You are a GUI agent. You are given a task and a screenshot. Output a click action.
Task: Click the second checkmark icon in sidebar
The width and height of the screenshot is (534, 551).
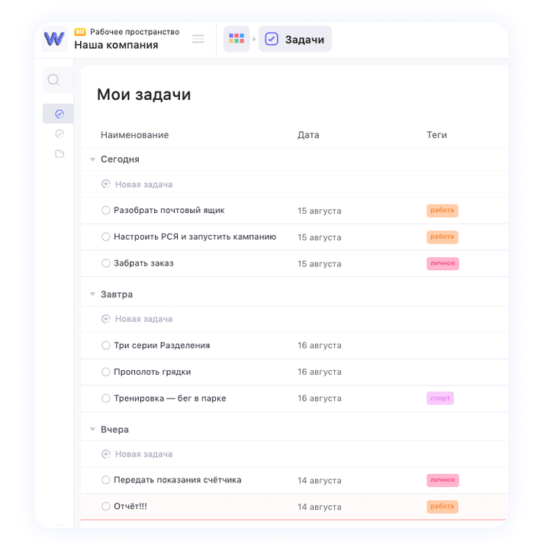[x=60, y=134]
